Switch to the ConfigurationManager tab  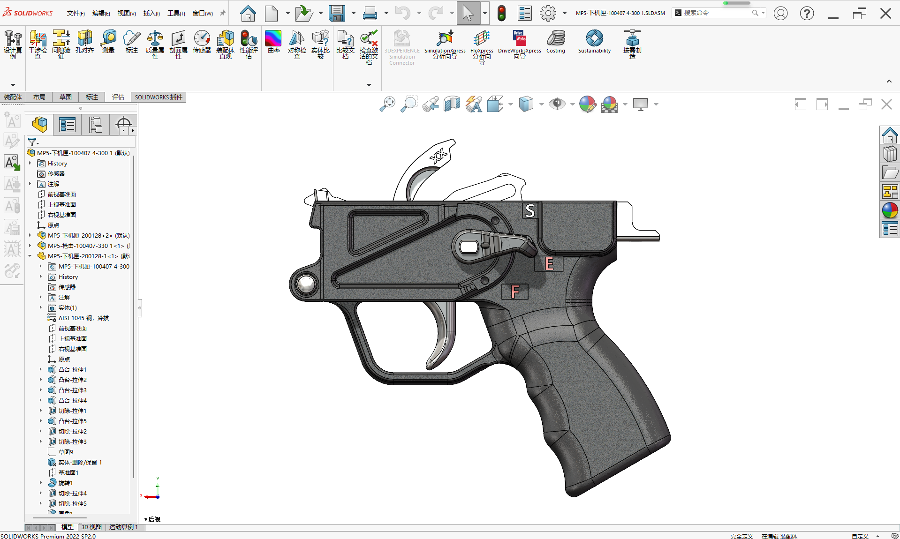[96, 125]
